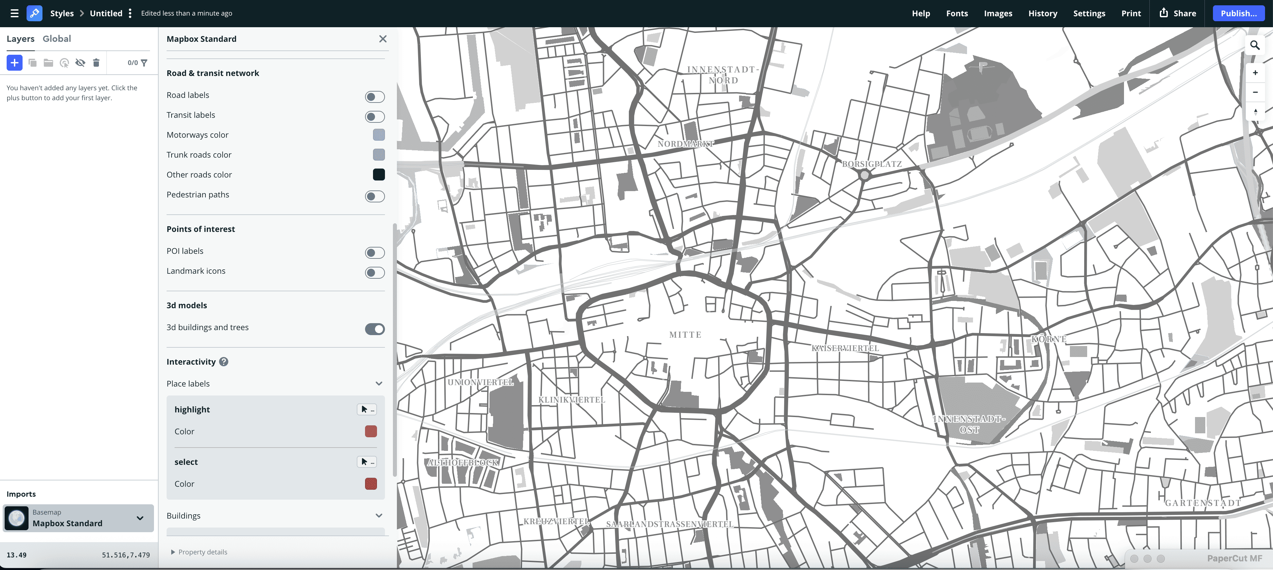Viewport: 1273px width, 570px height.
Task: Collapse the Place labels section
Action: [x=379, y=383]
